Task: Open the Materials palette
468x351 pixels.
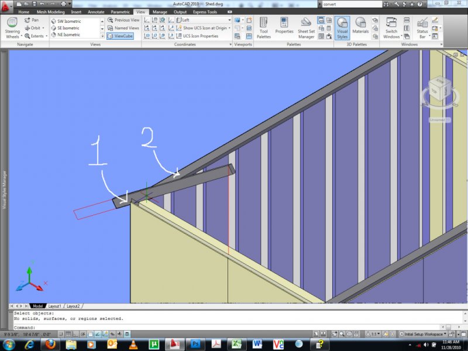Action: click(360, 25)
